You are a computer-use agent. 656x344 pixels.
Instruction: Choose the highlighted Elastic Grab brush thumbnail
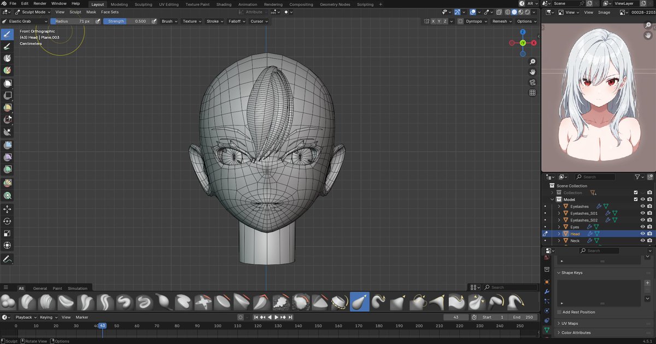pyautogui.click(x=360, y=301)
